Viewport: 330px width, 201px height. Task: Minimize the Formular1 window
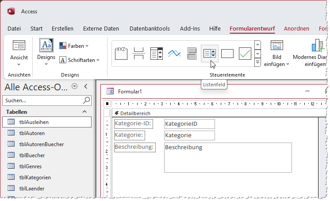(307, 91)
